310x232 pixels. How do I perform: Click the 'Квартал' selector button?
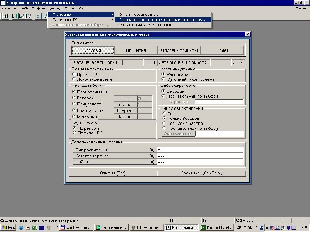coord(125,111)
